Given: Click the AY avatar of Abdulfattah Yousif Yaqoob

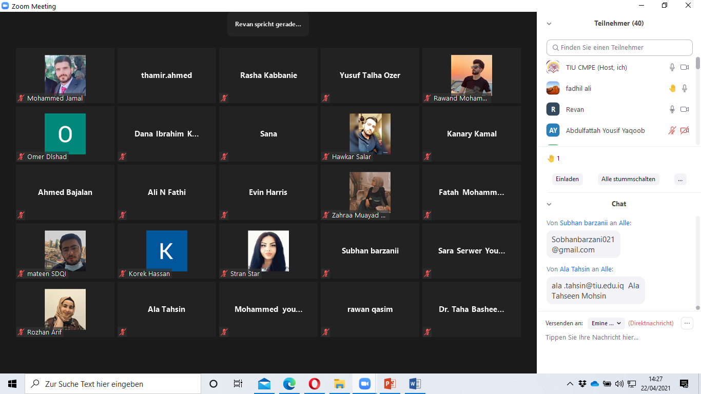Looking at the screenshot, I should pyautogui.click(x=553, y=130).
